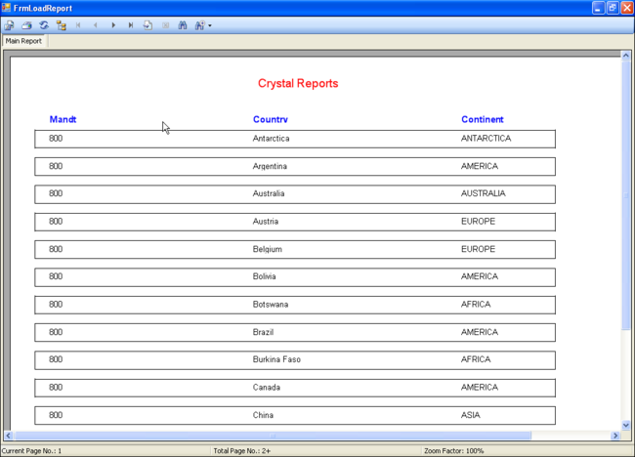Click the vertical scrollbar down arrow
This screenshot has height=457, width=635.
click(625, 425)
